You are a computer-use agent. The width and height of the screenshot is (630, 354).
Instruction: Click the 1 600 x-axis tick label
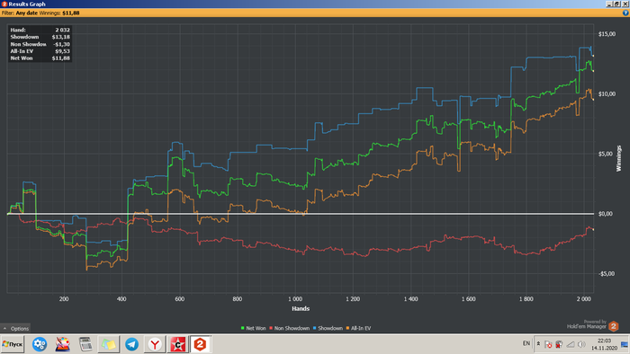(469, 299)
